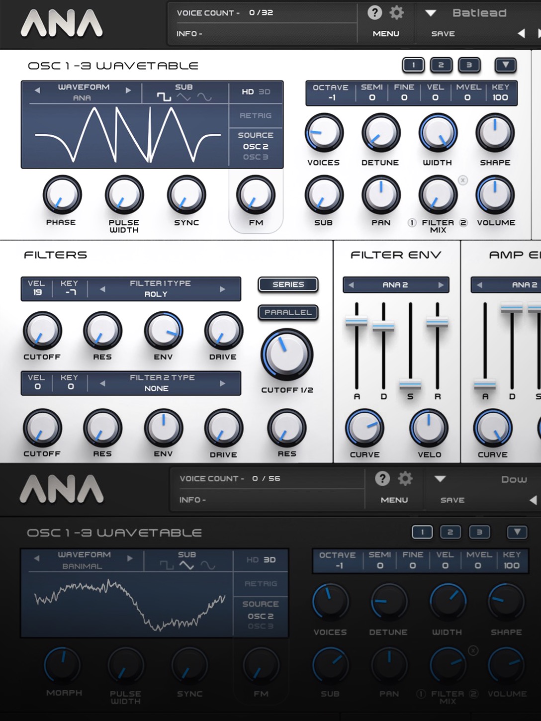
Task: Switch to oscillator 2 tab in light ANA
Action: tap(441, 65)
